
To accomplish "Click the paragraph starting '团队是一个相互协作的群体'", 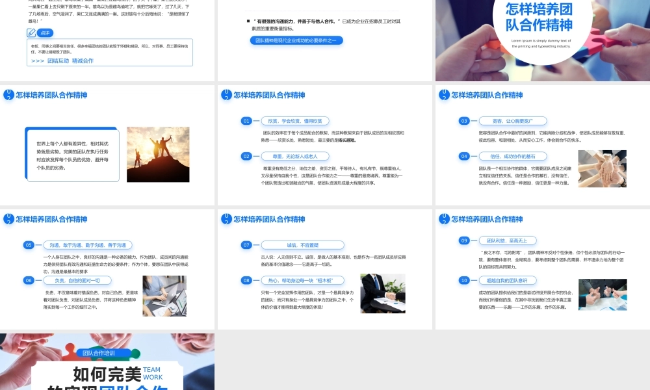I will (525, 175).
